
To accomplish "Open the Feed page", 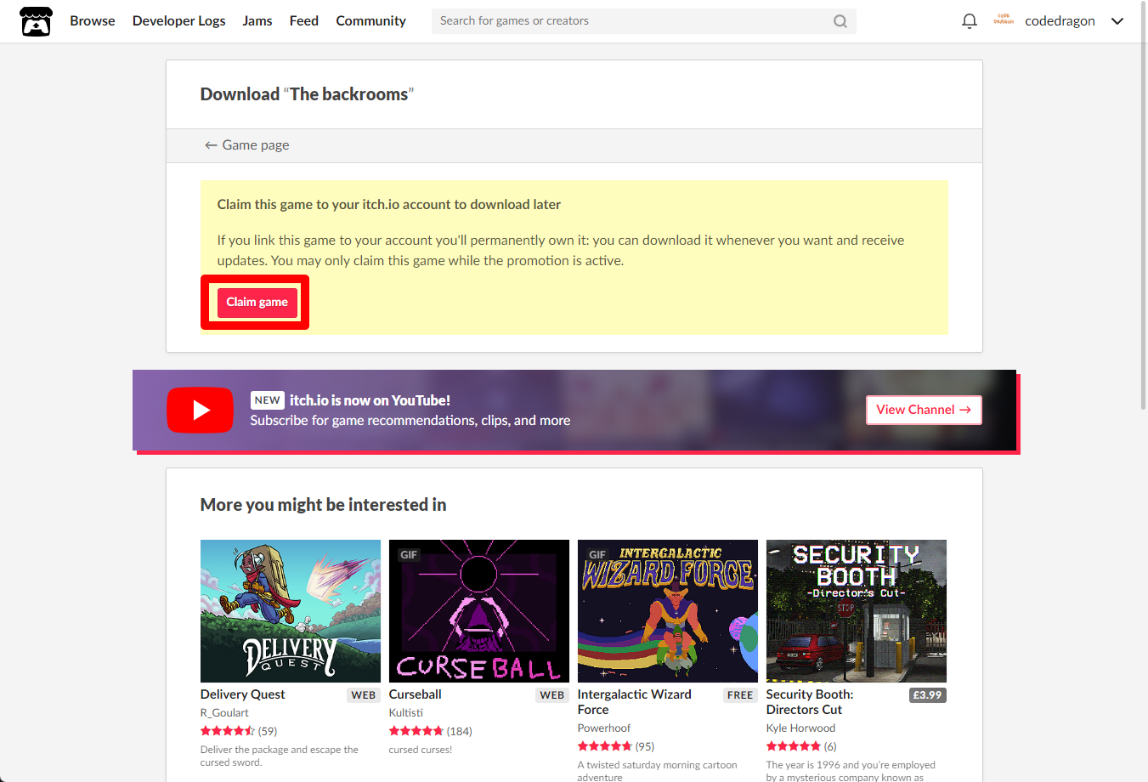I will [304, 21].
